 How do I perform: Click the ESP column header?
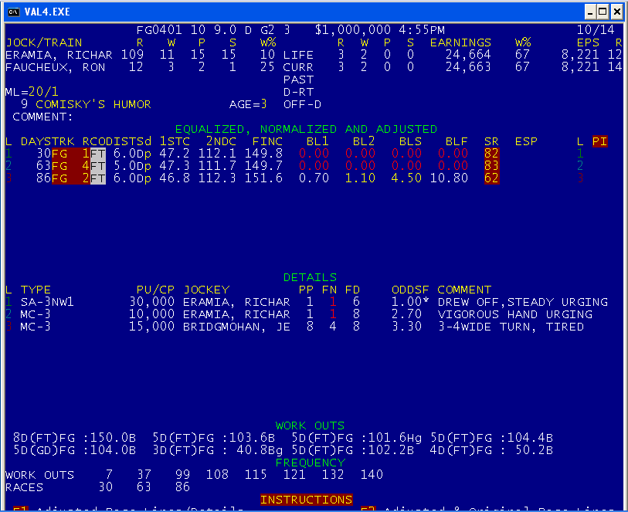pos(526,141)
